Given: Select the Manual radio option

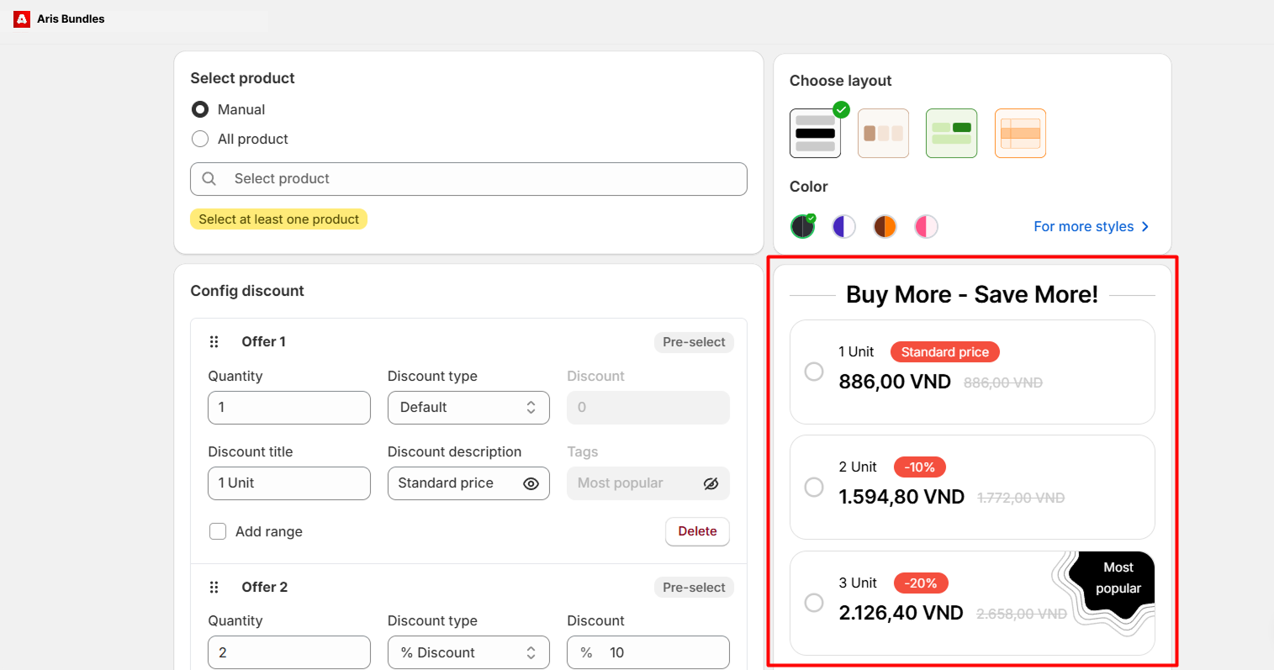Looking at the screenshot, I should [x=200, y=109].
